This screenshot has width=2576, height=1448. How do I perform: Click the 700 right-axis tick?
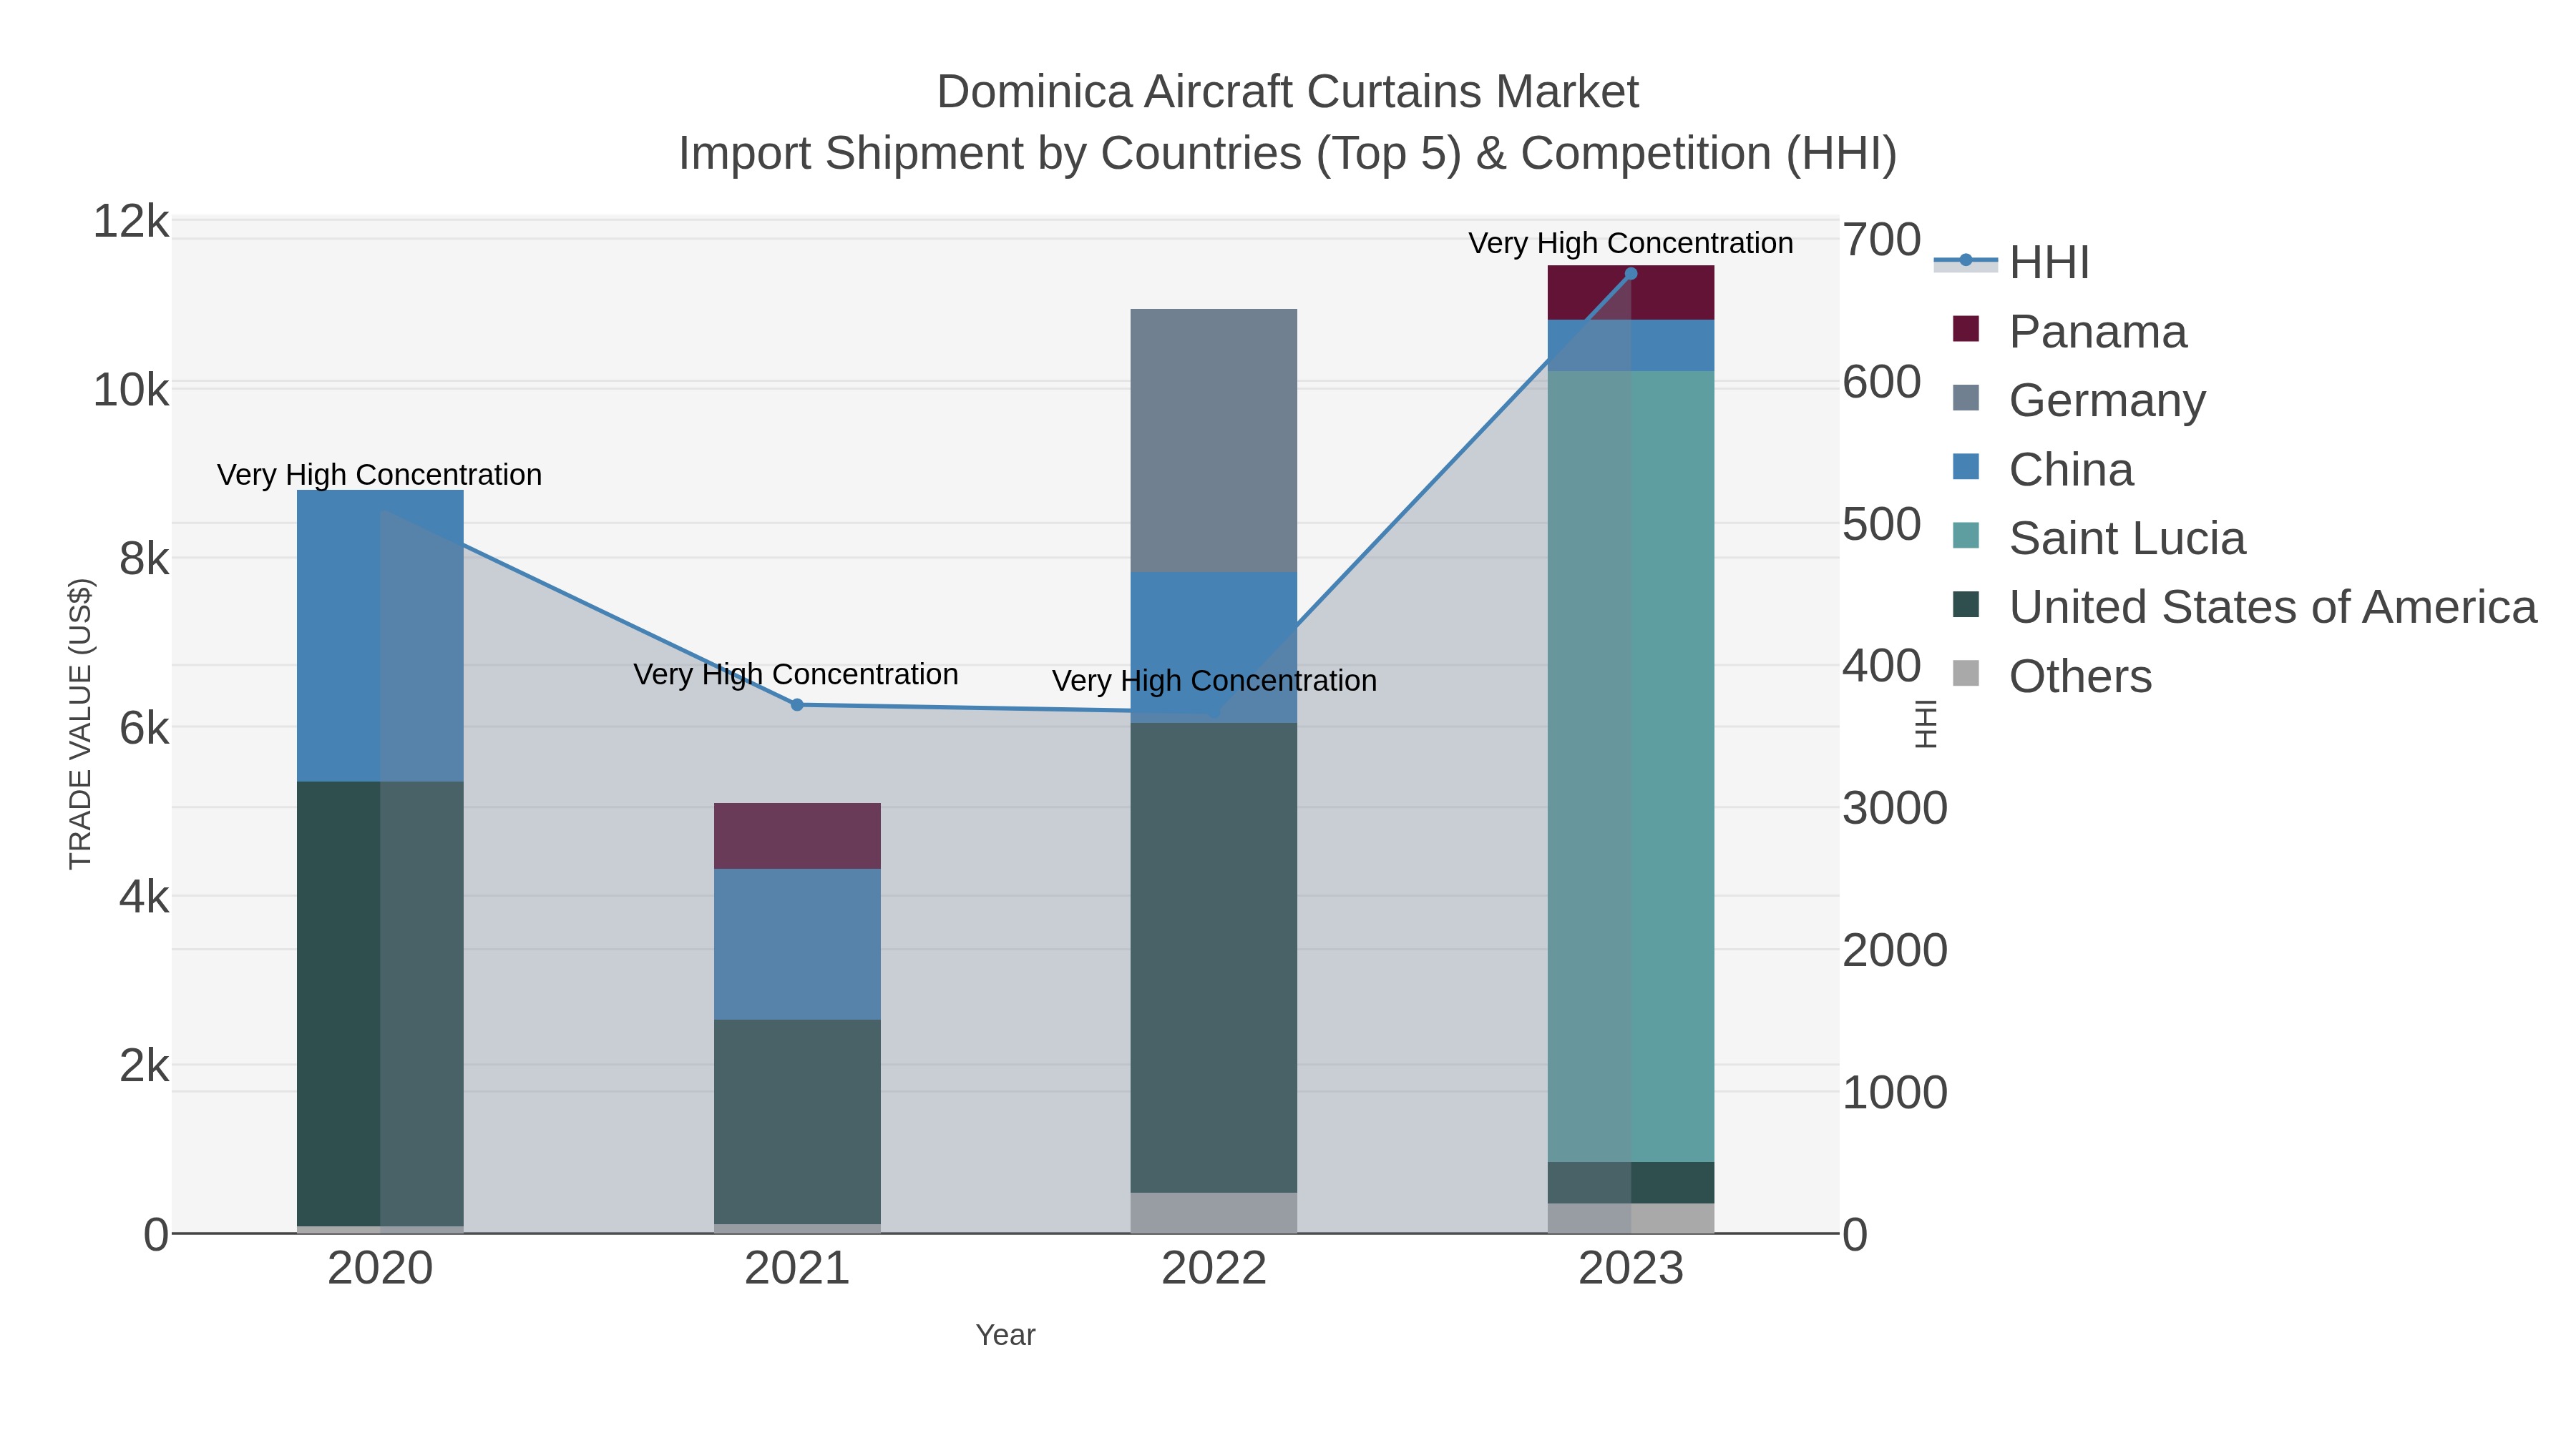tap(1882, 240)
